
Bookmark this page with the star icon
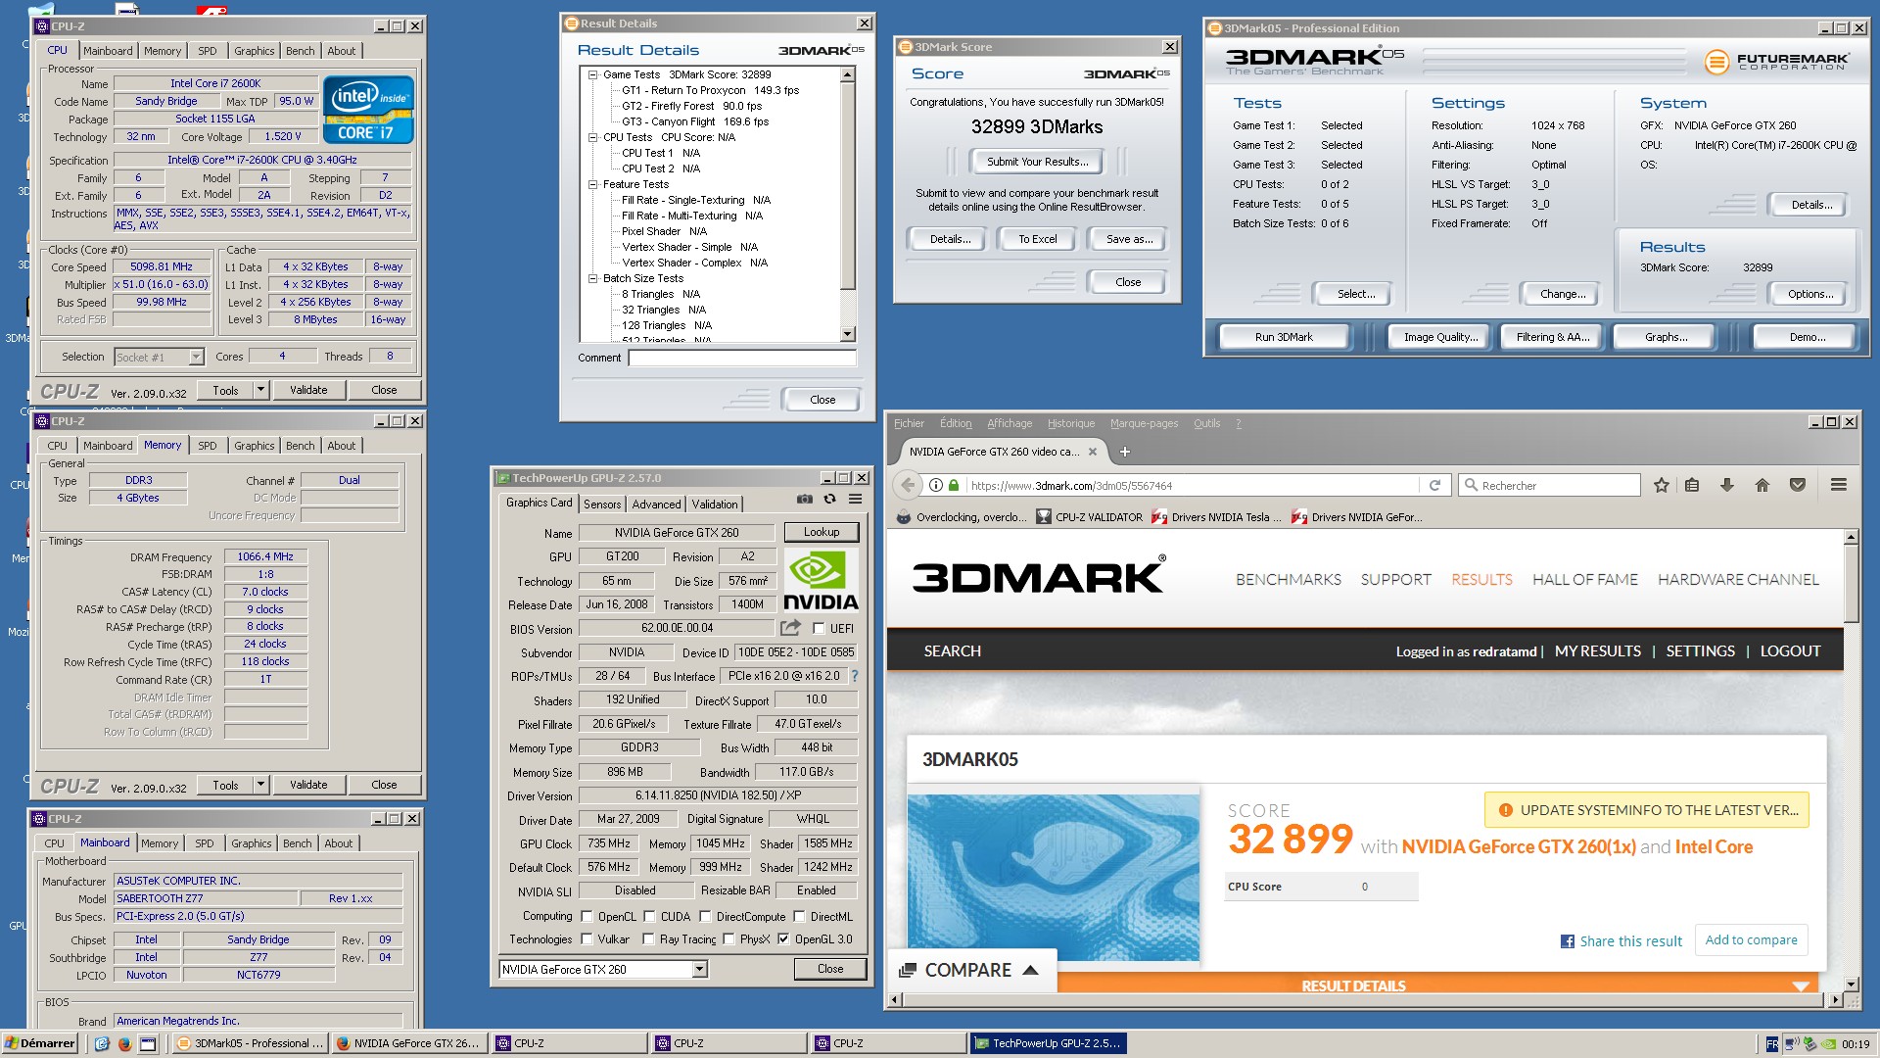[x=1662, y=485]
